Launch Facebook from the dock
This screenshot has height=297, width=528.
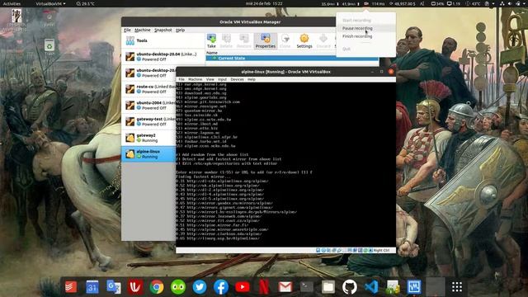pos(221,287)
